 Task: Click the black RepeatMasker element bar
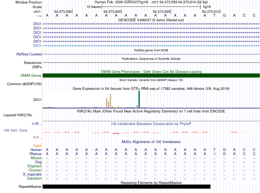pos(126,187)
